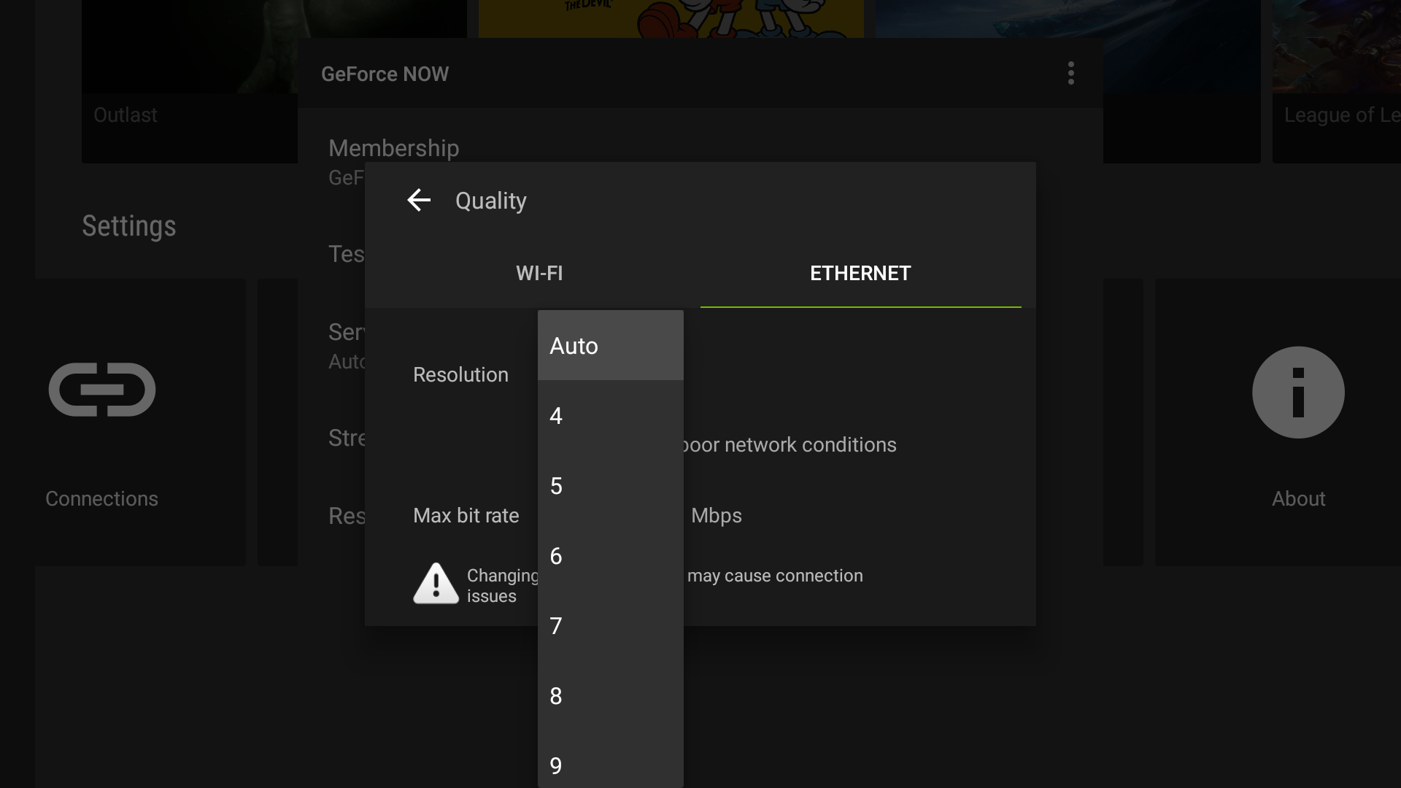Switch to the WI-FI tab
The width and height of the screenshot is (1401, 788).
click(539, 274)
